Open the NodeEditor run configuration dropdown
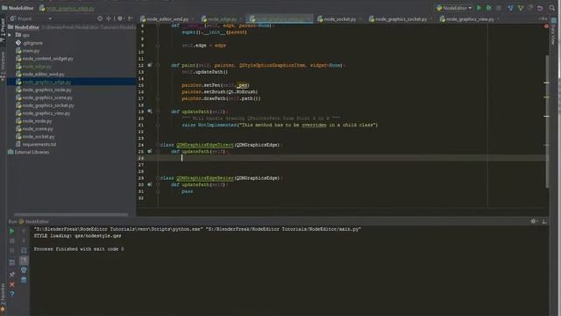561x316 pixels. tap(454, 8)
